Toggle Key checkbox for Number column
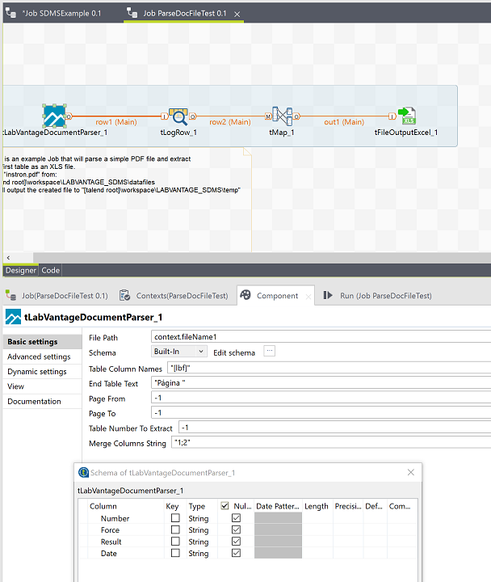491x582 pixels. (x=175, y=518)
